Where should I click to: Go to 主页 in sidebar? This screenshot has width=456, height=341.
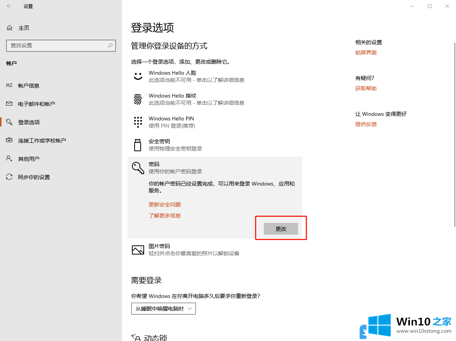coord(24,28)
